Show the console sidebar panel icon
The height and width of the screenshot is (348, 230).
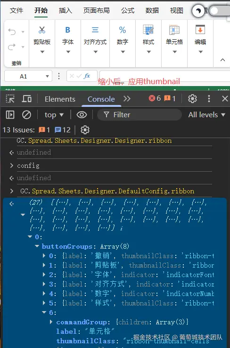[10, 115]
